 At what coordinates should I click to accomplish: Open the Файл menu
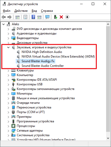pos(6,11)
